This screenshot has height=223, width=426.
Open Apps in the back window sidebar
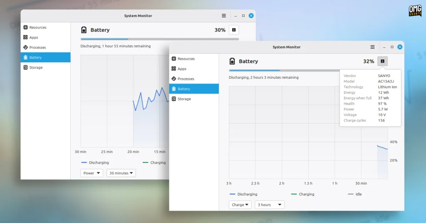pos(45,37)
